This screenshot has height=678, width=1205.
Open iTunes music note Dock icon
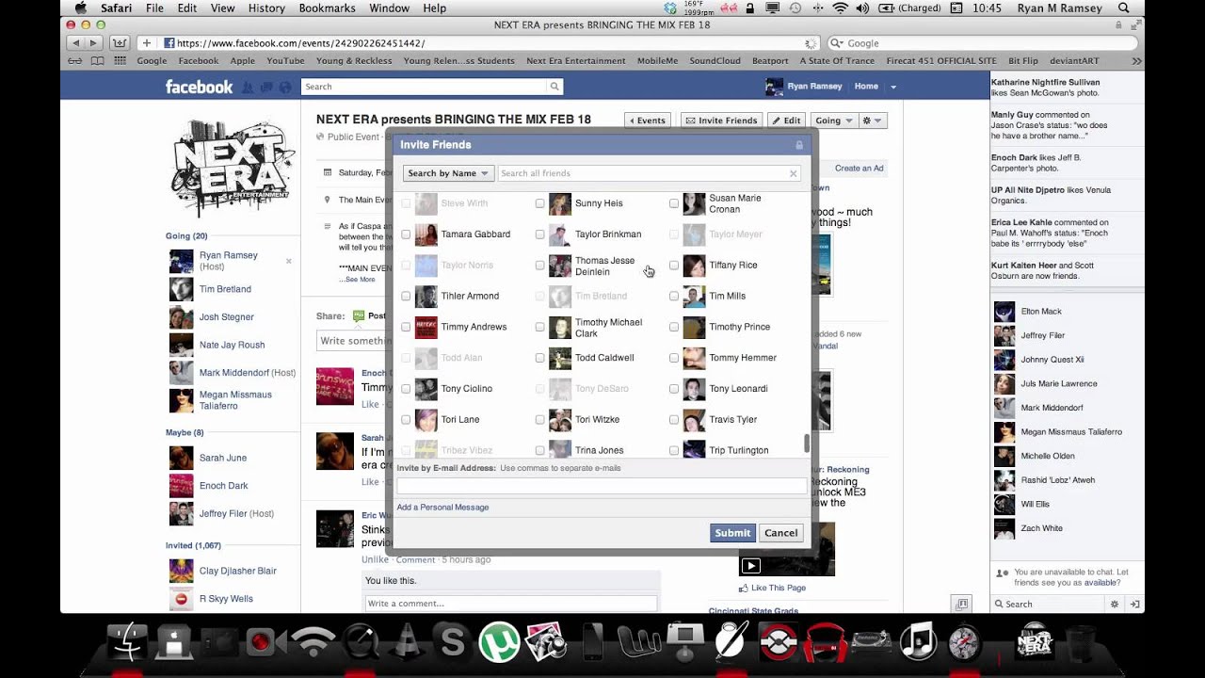918,643
